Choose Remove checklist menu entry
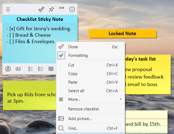Screen dimensions: 174x134 [x=90, y=109]
